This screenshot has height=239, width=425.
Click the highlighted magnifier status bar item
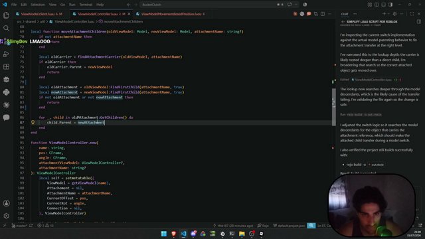coord(311,226)
